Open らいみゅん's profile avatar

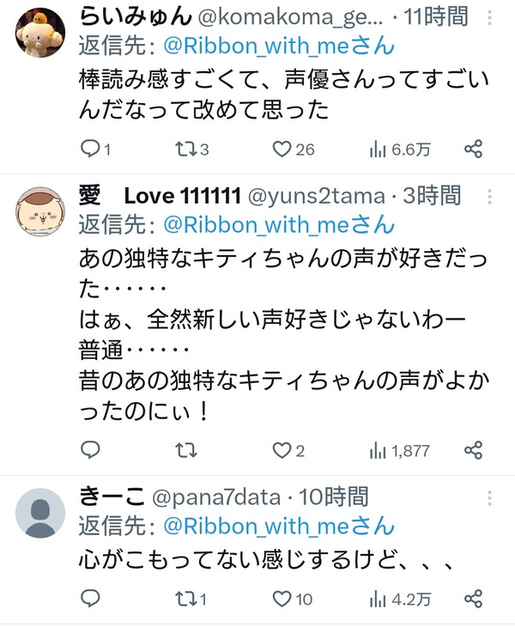pos(40,32)
